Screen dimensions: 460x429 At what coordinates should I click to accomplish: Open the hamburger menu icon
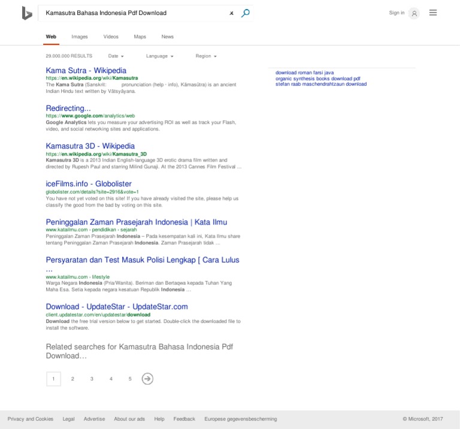coord(433,13)
